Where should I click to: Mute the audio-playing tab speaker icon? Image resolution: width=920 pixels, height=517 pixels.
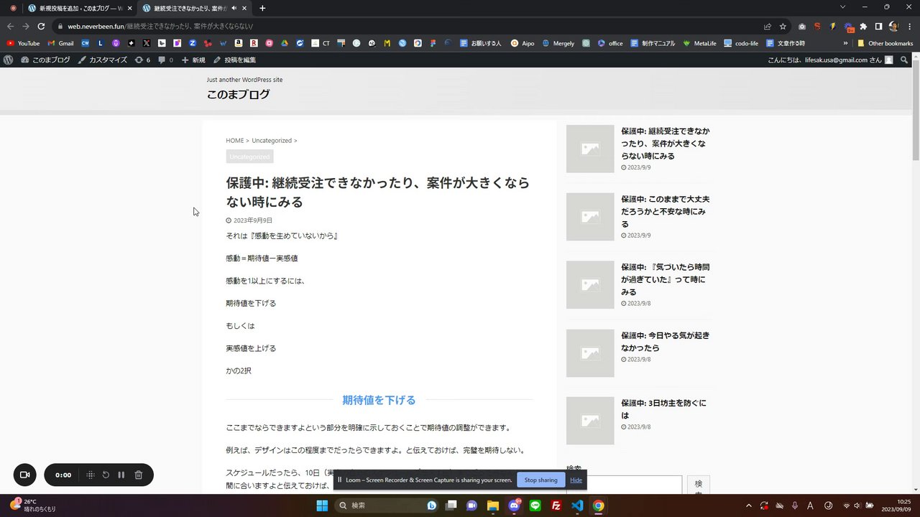click(234, 8)
